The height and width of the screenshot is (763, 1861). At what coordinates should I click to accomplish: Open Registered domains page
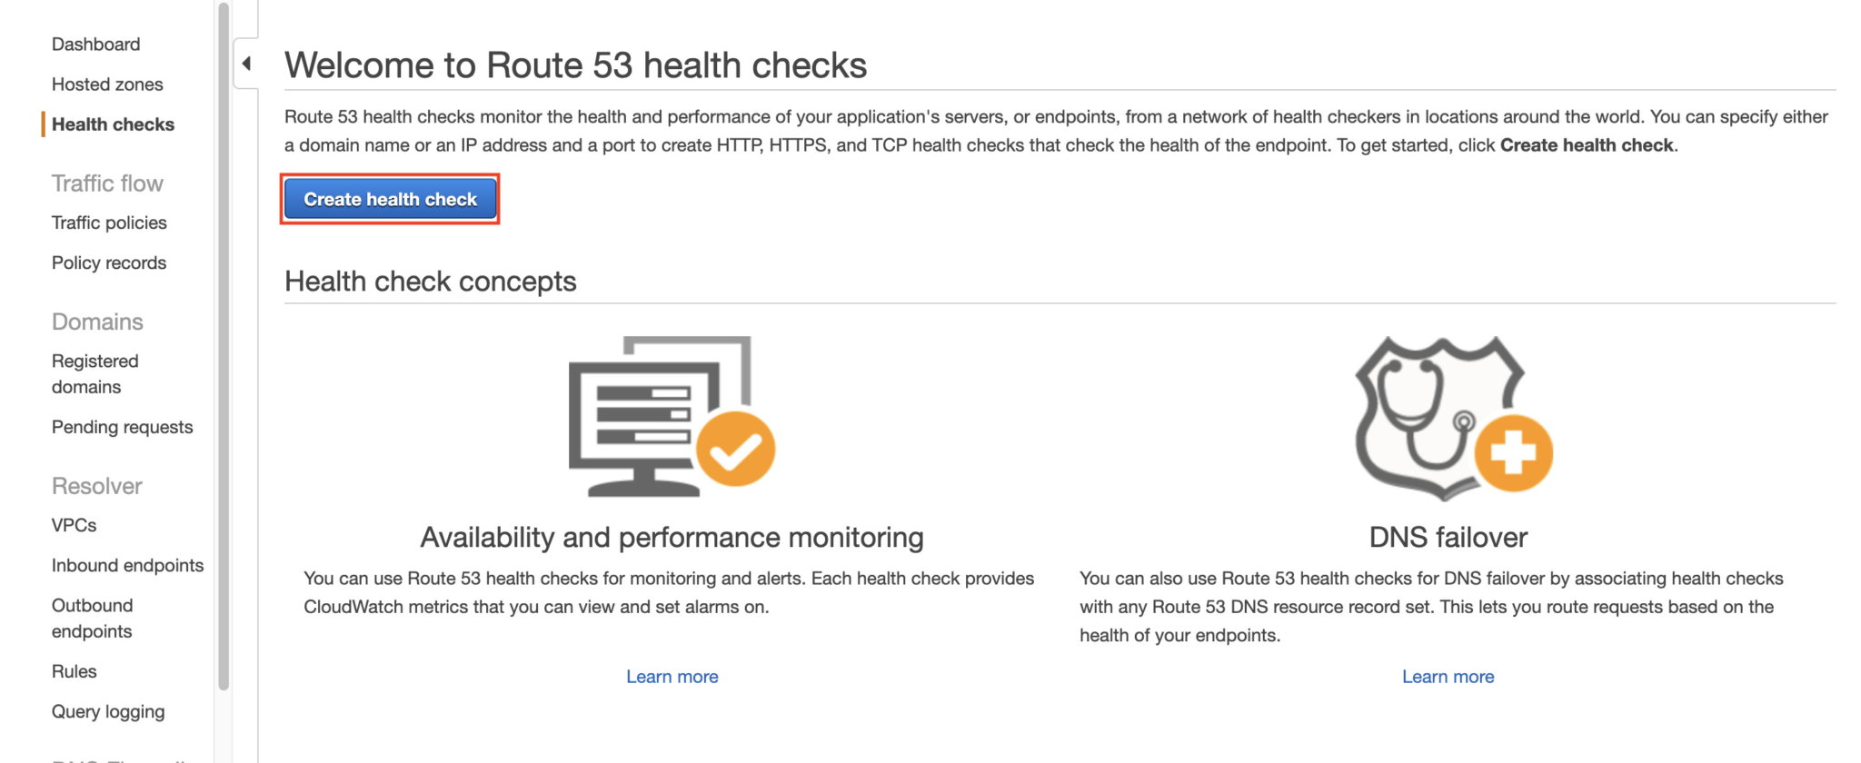[95, 373]
